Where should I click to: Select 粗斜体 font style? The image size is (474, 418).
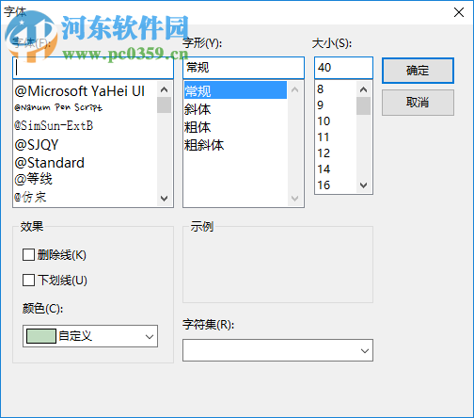click(235, 145)
